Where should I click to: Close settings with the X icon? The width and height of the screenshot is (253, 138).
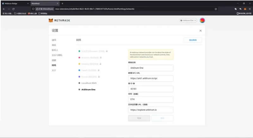[201, 30]
